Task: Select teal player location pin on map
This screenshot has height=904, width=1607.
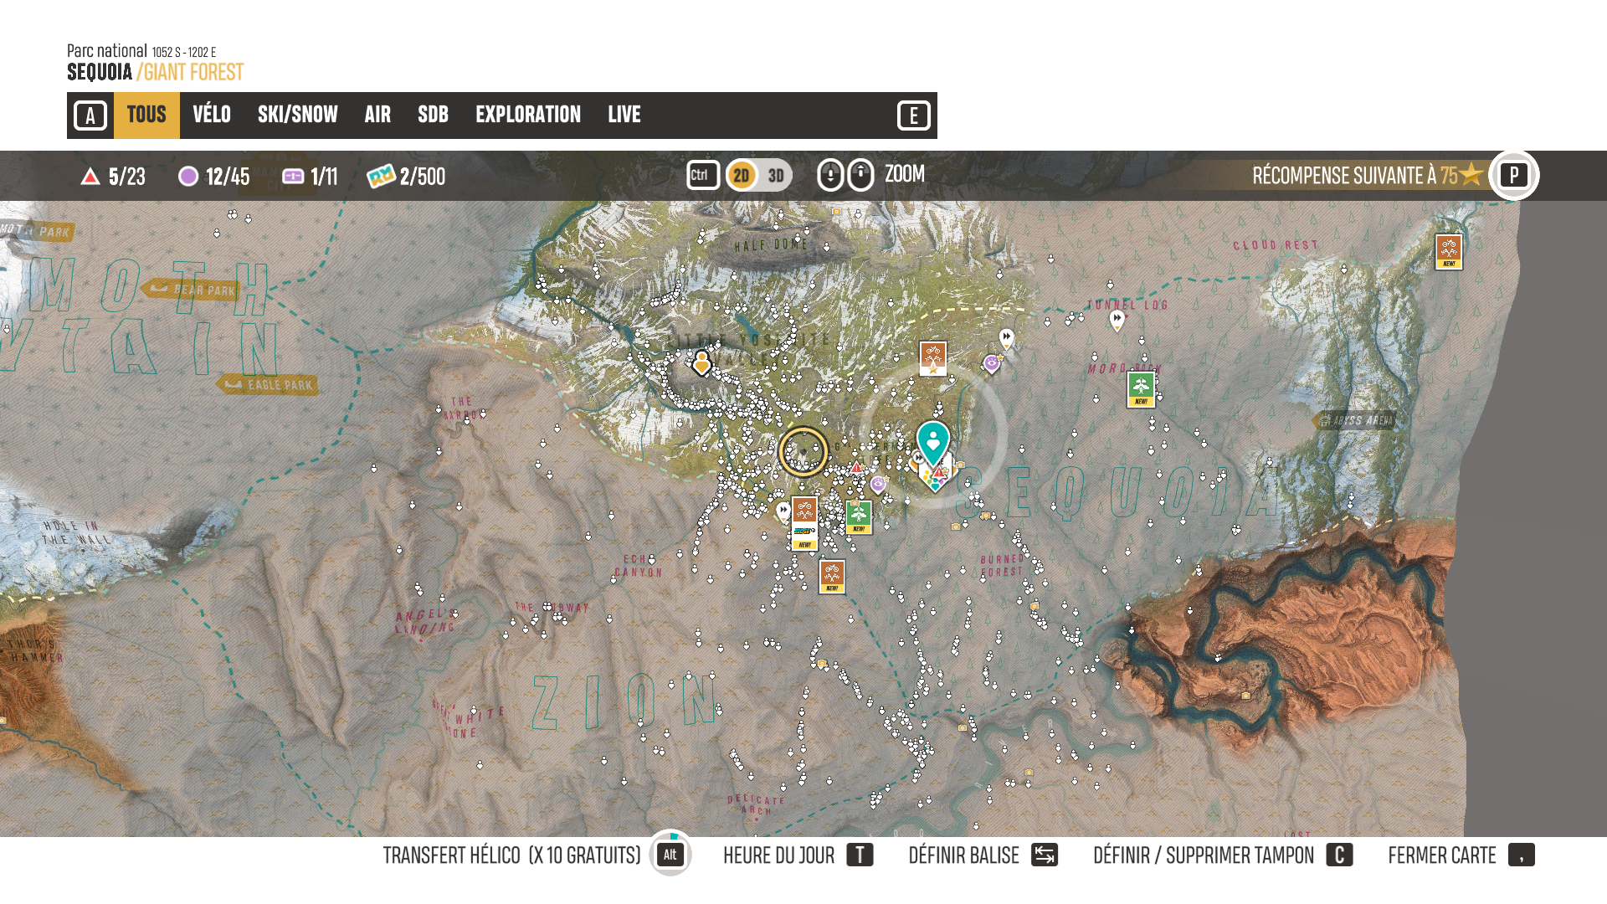Action: tap(932, 443)
